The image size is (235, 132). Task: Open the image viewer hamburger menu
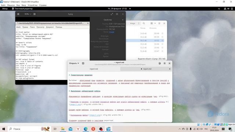[x=117, y=14]
